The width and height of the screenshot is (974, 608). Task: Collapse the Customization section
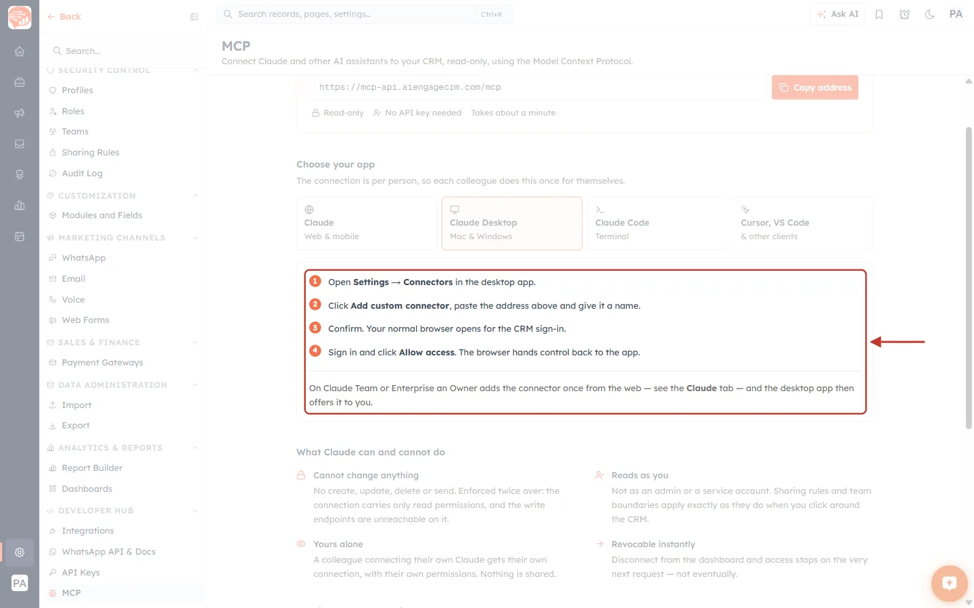[x=195, y=196]
